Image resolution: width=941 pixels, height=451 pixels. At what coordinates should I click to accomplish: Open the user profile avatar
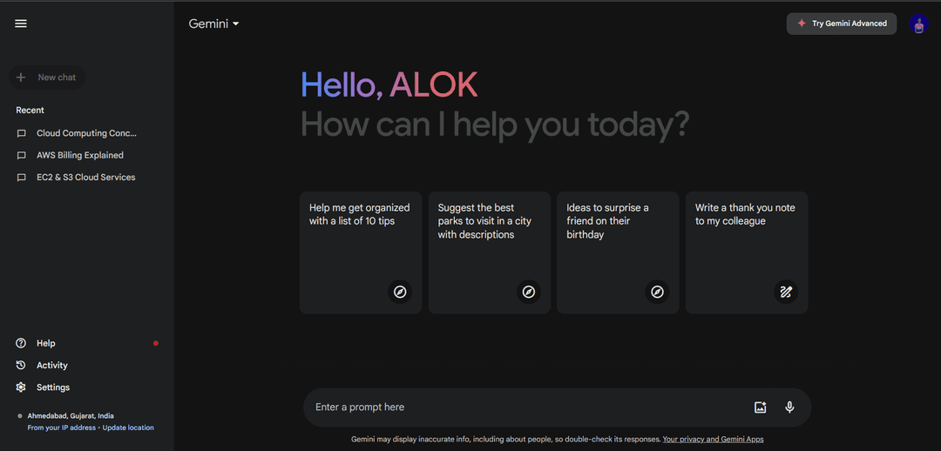point(919,24)
